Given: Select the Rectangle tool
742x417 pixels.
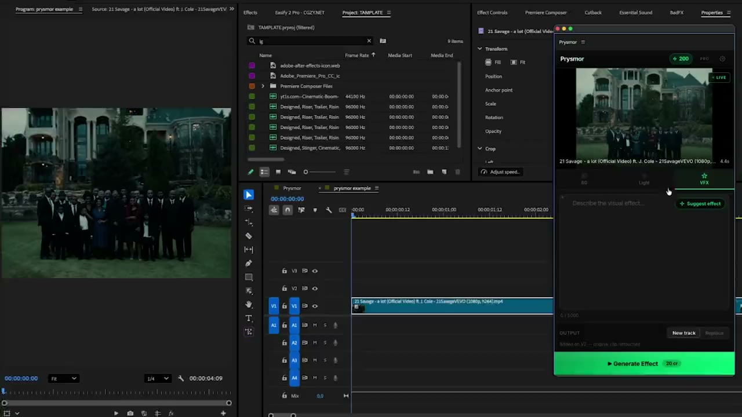Looking at the screenshot, I should (x=249, y=277).
